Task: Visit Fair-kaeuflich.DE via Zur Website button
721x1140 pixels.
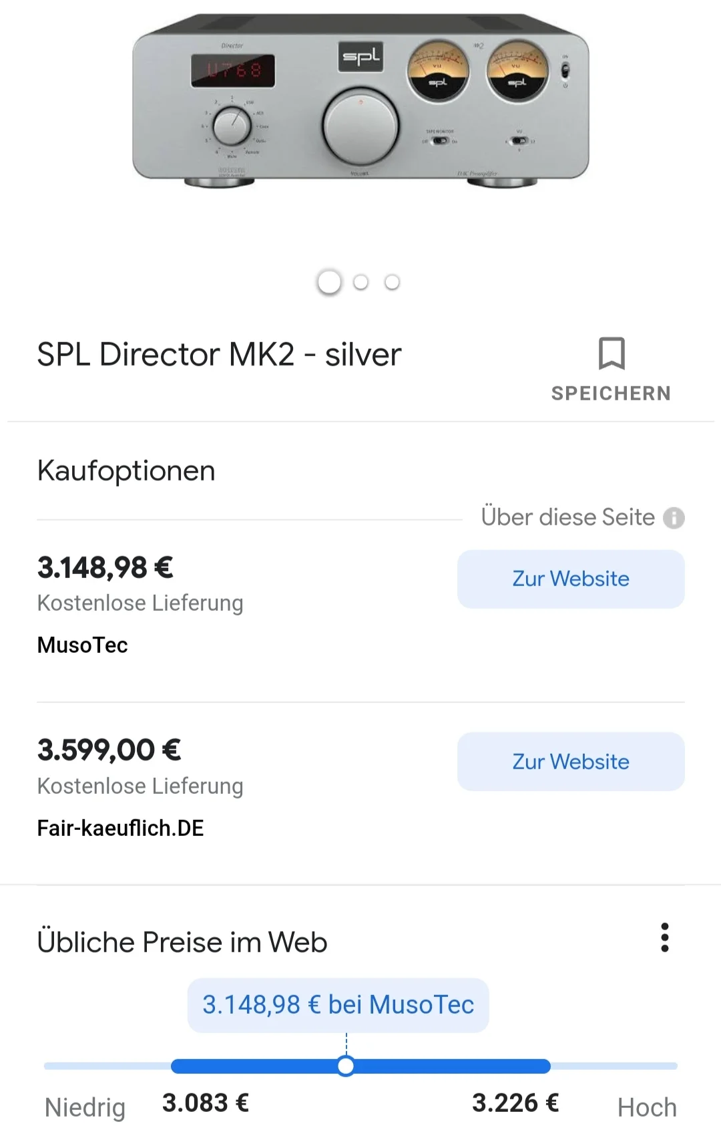Action: (571, 762)
